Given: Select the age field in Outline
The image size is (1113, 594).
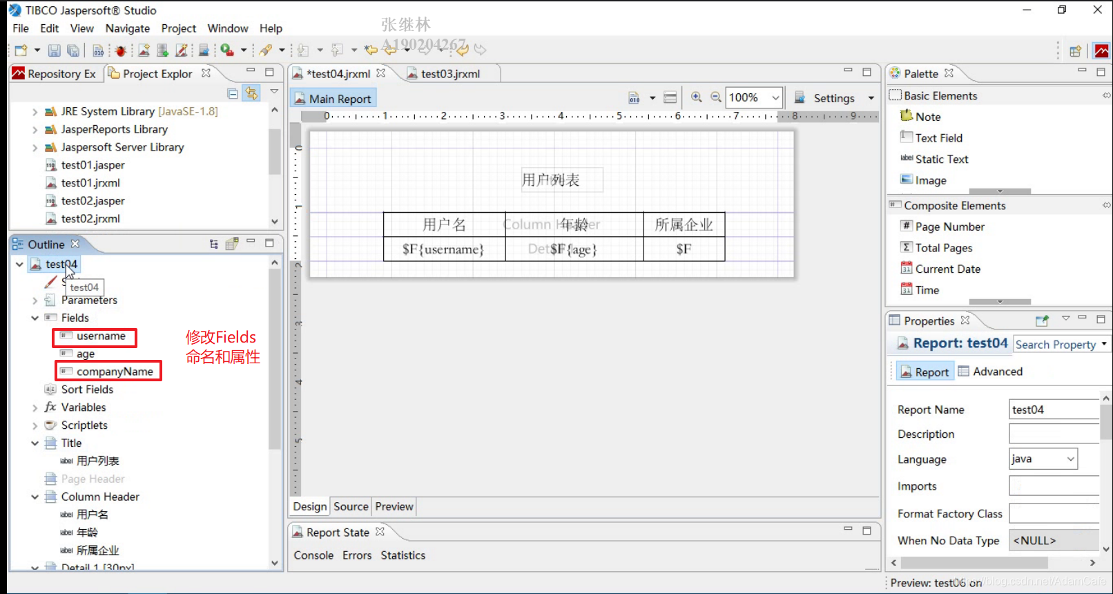Looking at the screenshot, I should [78, 354].
